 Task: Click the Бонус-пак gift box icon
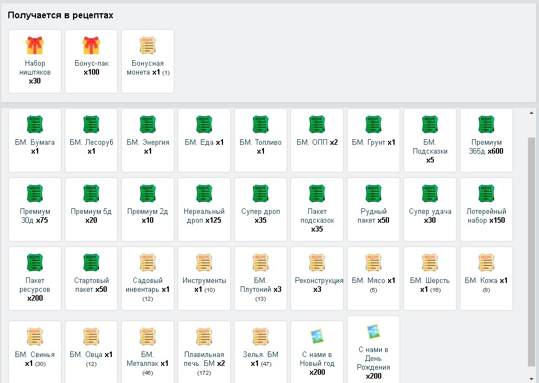[x=91, y=45]
